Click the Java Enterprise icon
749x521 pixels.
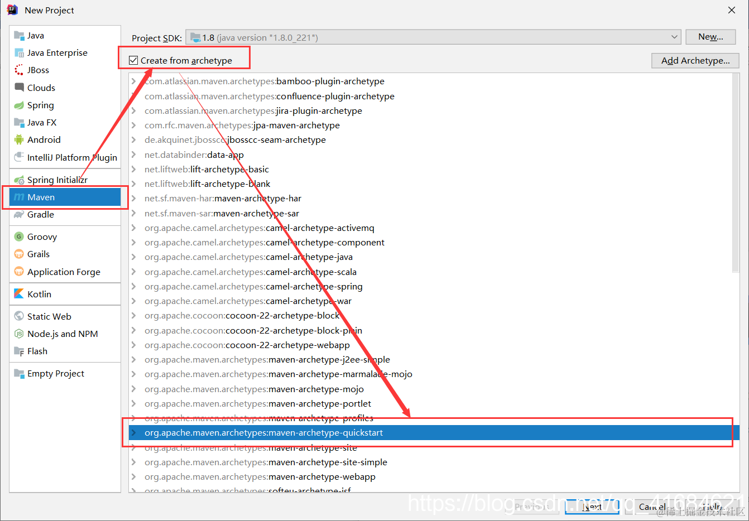click(x=19, y=53)
